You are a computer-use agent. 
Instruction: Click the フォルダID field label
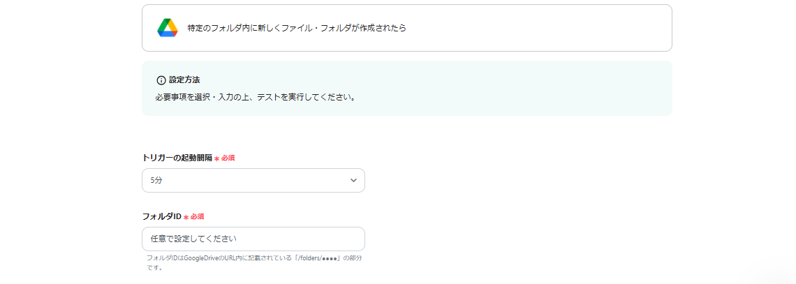tap(161, 216)
